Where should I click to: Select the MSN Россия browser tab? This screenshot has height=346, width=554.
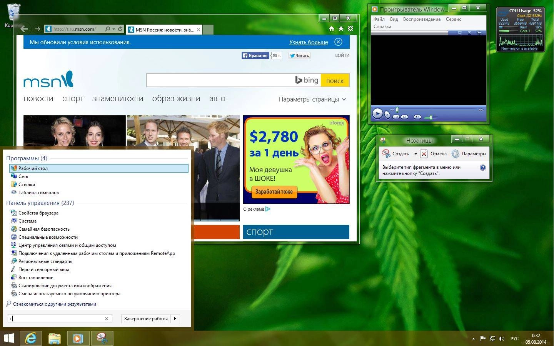(164, 30)
